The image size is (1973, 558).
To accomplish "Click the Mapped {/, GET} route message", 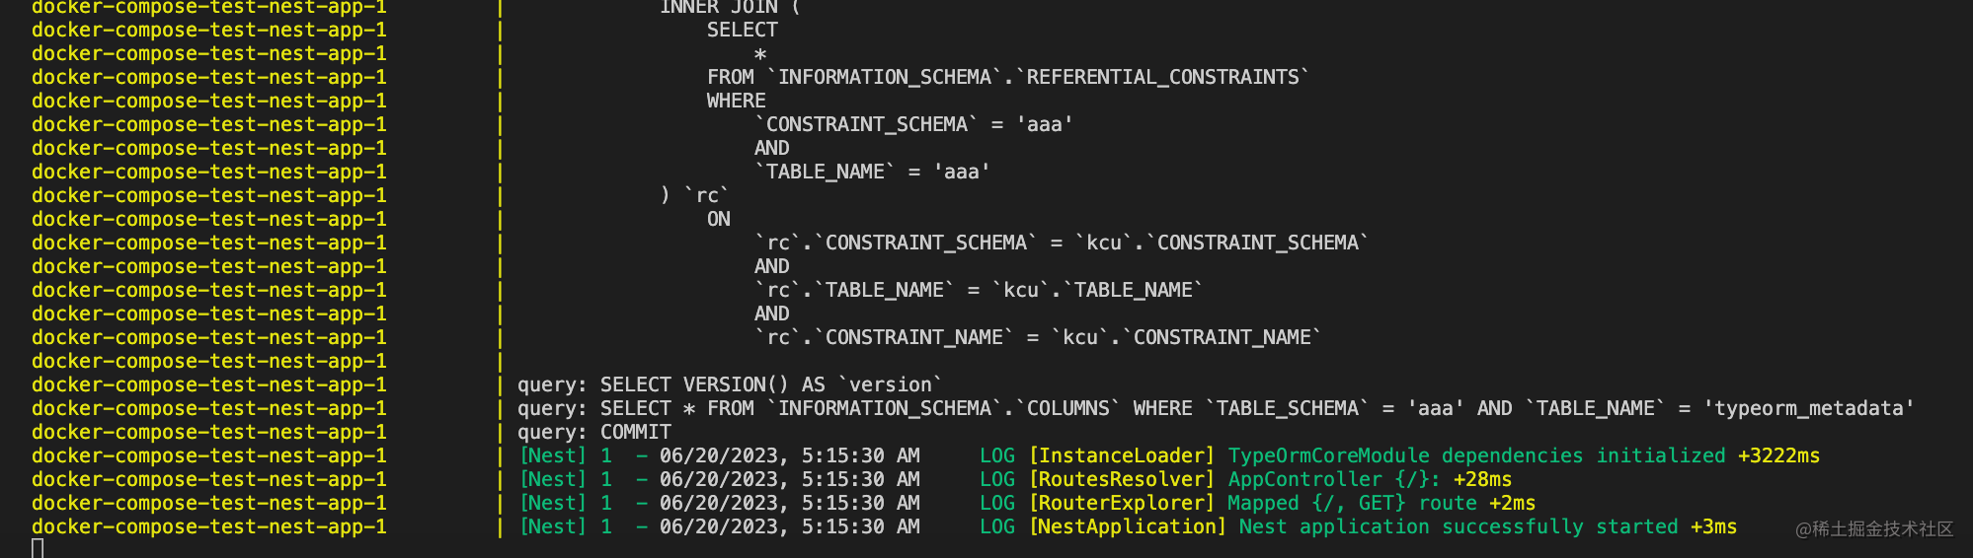I will click(x=1352, y=503).
